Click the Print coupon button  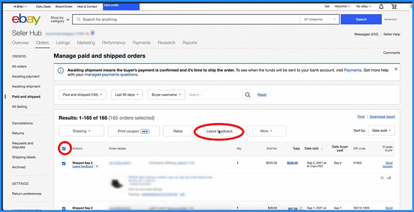point(134,131)
